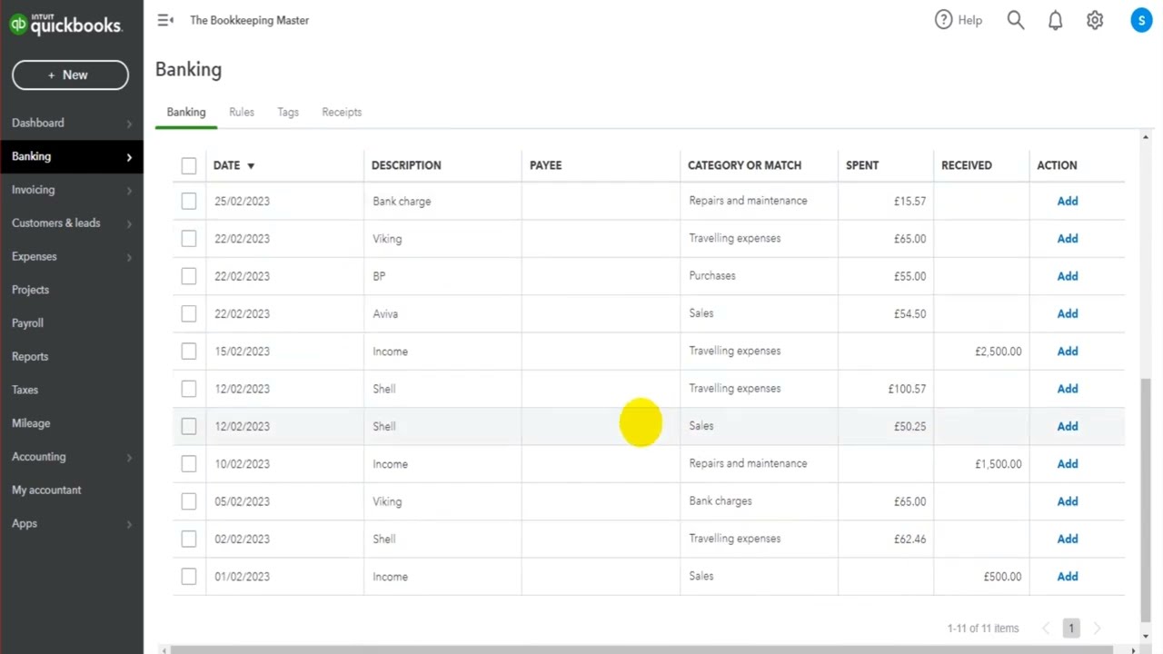Screen dimensions: 1163x654
Task: Sort by the DESCRIPTION column header
Action: (x=406, y=165)
